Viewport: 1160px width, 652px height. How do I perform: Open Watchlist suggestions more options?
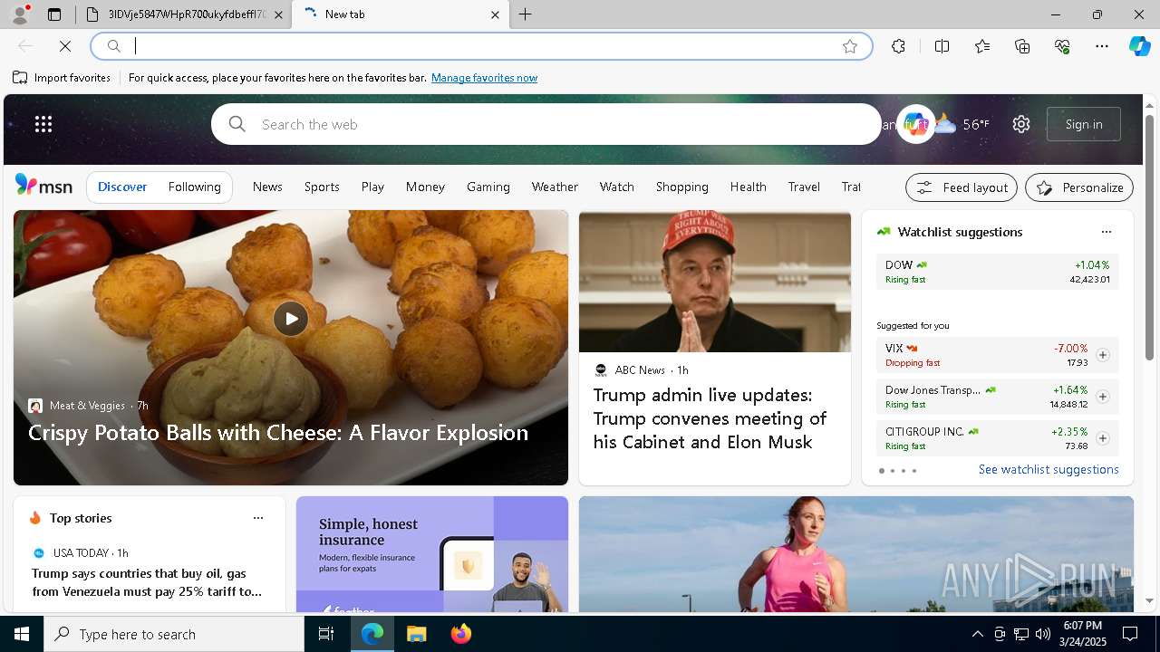coord(1106,232)
